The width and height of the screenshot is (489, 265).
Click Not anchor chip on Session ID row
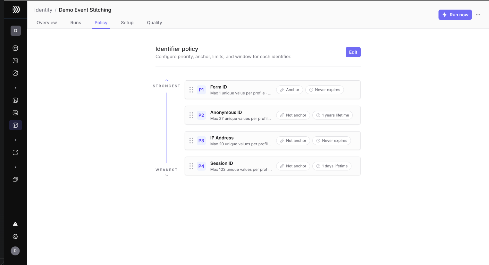click(x=293, y=166)
